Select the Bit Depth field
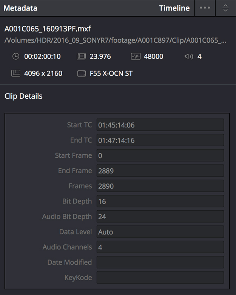The image size is (236, 295). pyautogui.click(x=160, y=201)
